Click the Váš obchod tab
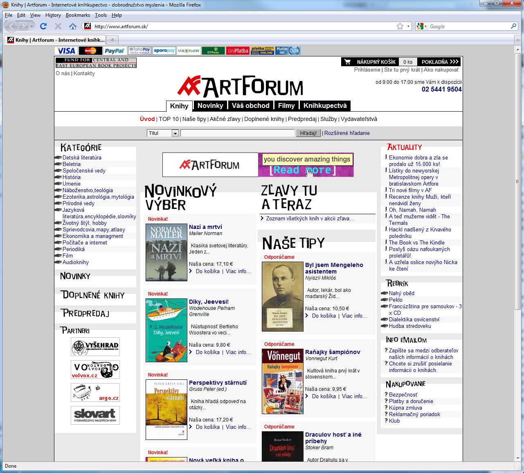The image size is (524, 473). pos(251,105)
